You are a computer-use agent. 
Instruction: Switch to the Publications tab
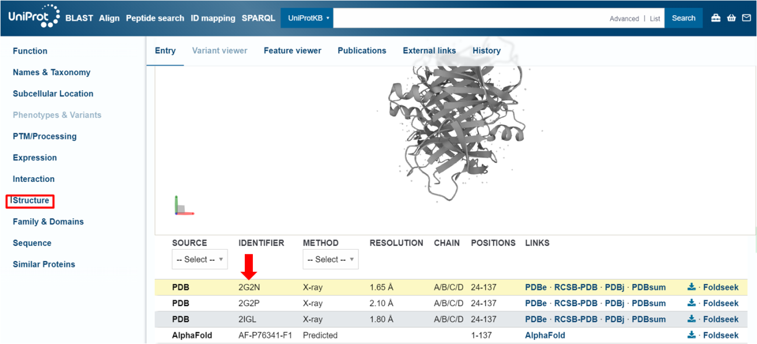362,51
